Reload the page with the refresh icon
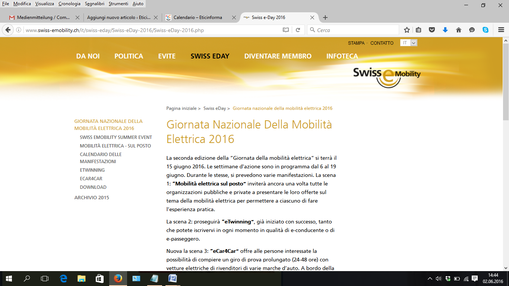 pos(298,30)
